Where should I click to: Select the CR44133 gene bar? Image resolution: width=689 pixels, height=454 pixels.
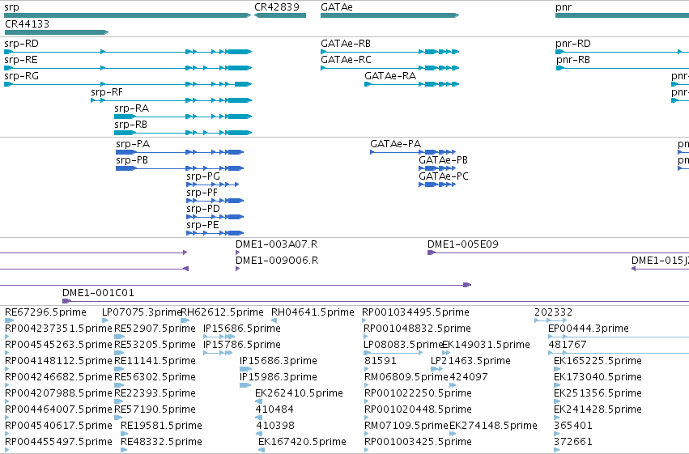tap(56, 32)
